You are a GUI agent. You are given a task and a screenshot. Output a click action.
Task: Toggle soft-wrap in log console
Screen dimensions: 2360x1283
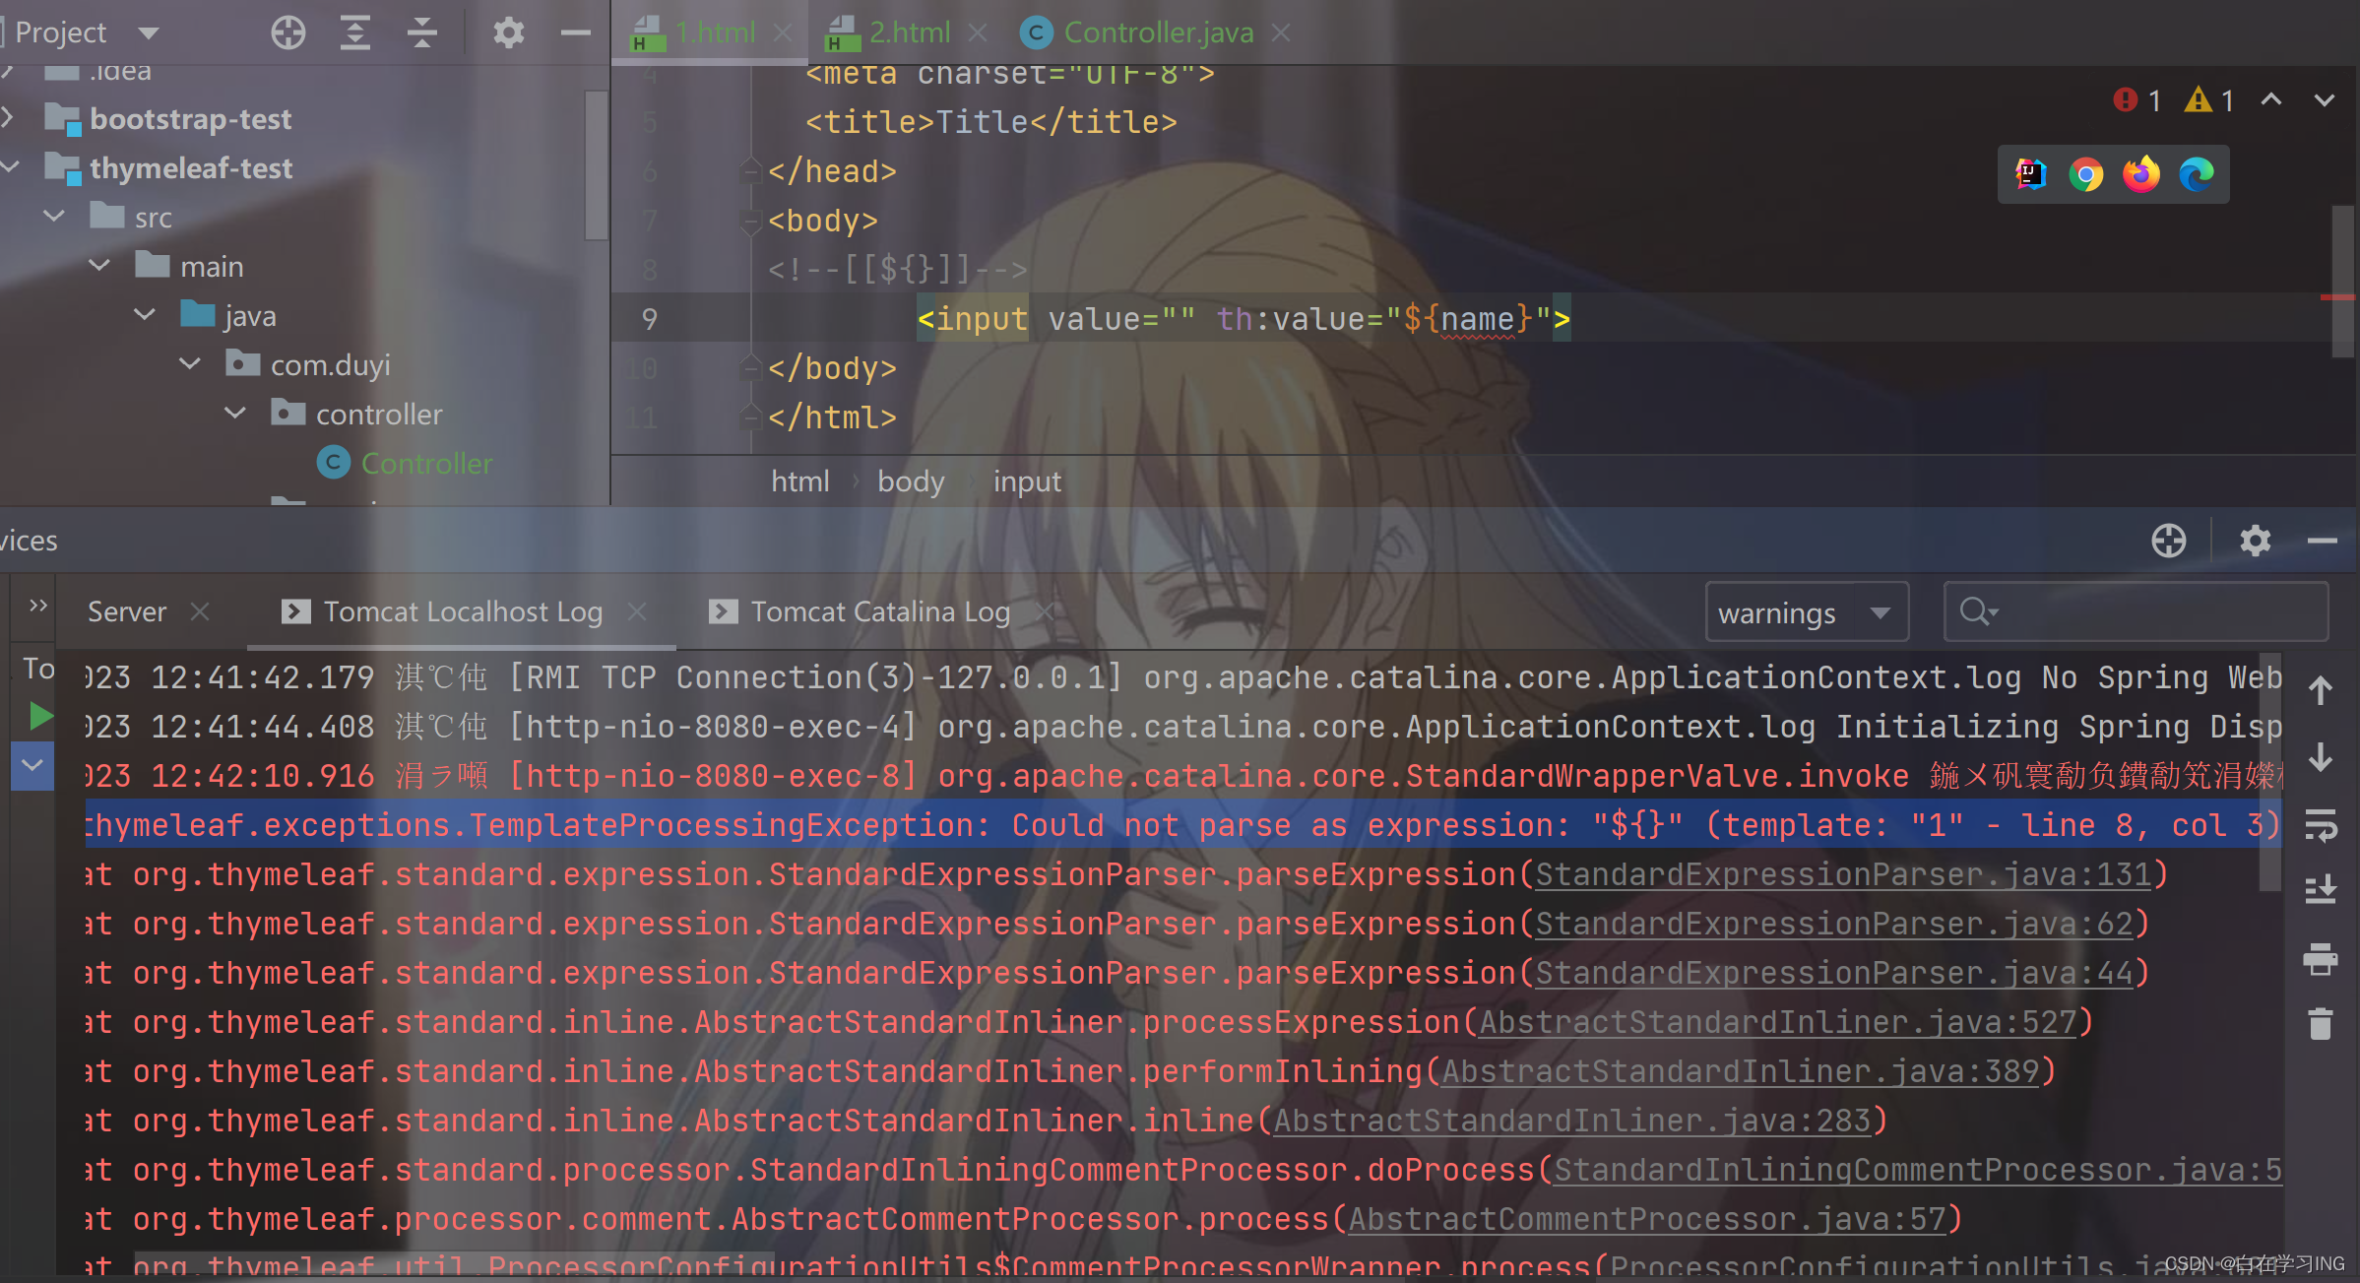2320,825
